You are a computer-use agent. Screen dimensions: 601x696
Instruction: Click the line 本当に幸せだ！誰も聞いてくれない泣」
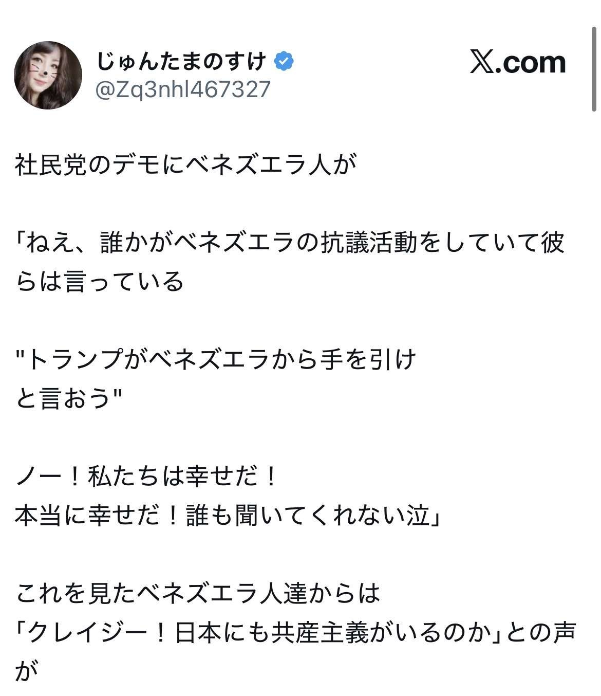[x=228, y=516]
